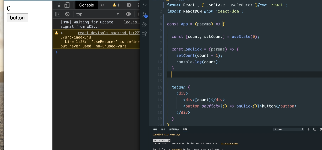Click '{count}' JSX expression on line 16

click(x=203, y=100)
